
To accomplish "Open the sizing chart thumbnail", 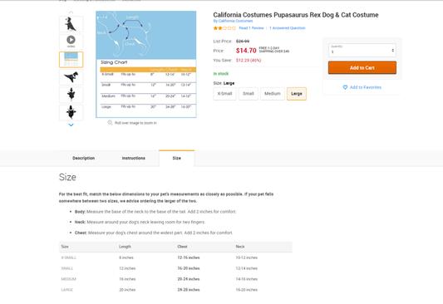I will tap(71, 59).
